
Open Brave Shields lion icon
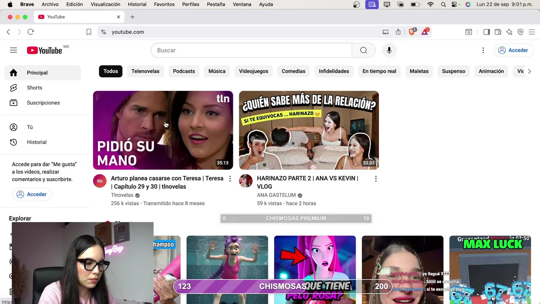[x=412, y=32]
